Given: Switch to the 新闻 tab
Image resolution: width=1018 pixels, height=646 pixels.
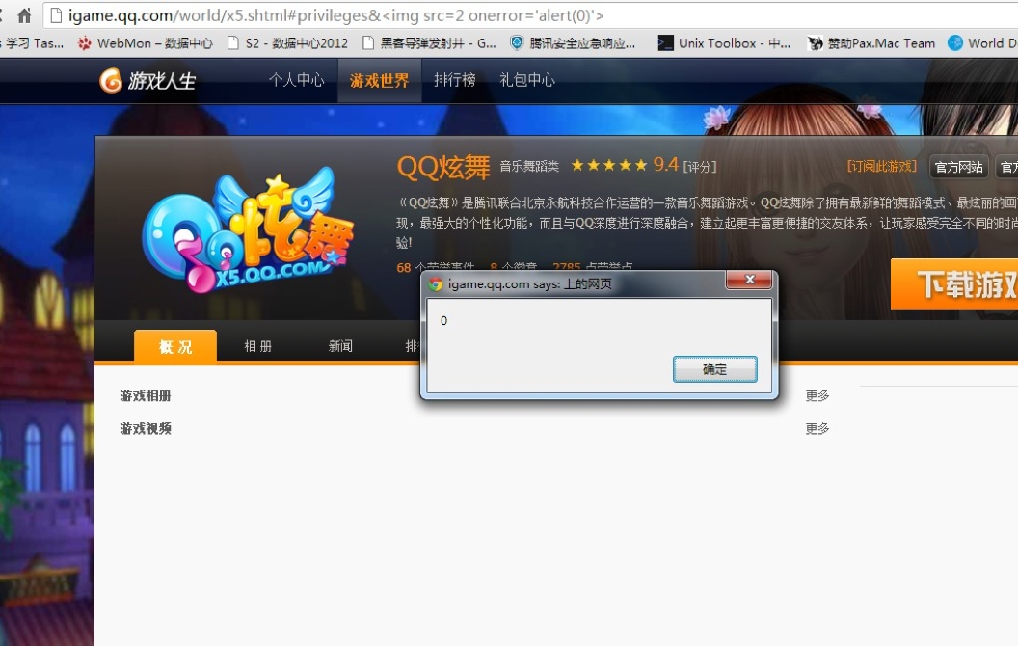Looking at the screenshot, I should pos(340,346).
